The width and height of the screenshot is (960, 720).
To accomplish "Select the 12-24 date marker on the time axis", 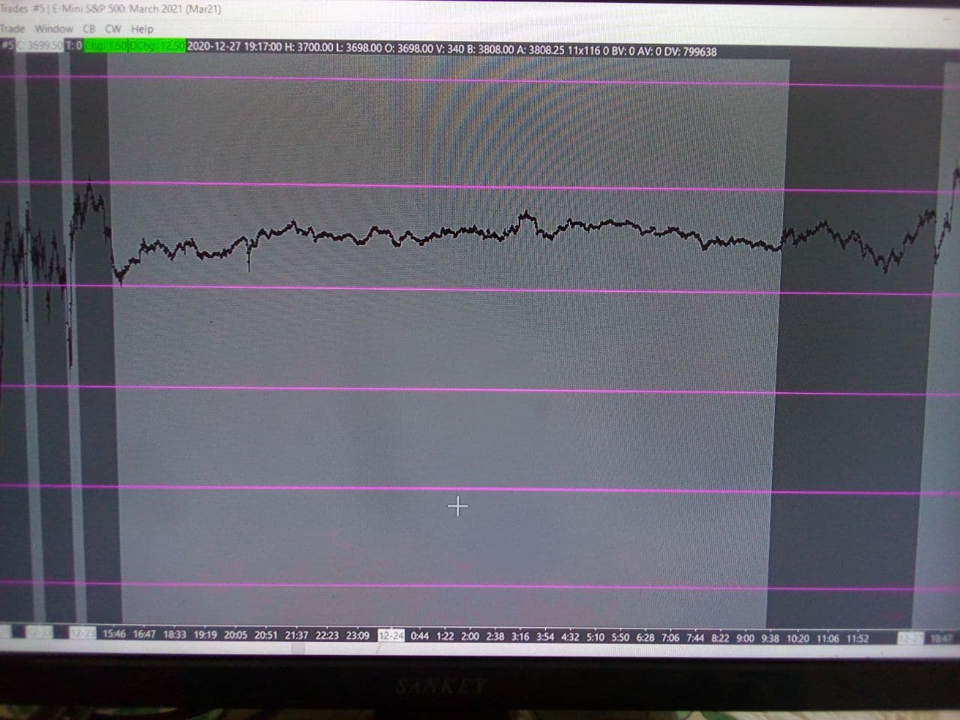I will [391, 636].
